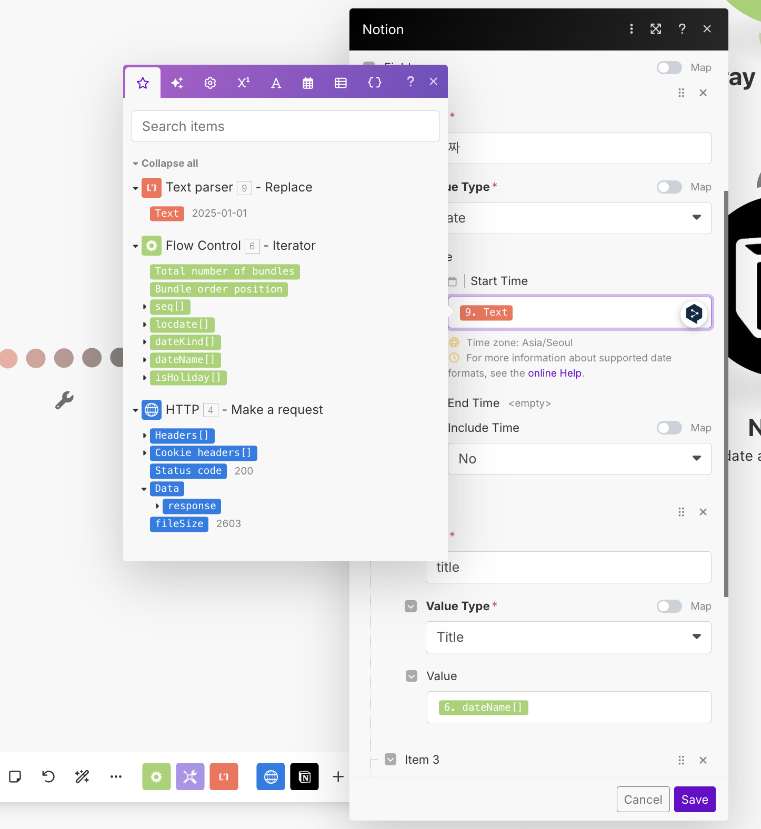Save the Notion module settings

click(x=695, y=800)
